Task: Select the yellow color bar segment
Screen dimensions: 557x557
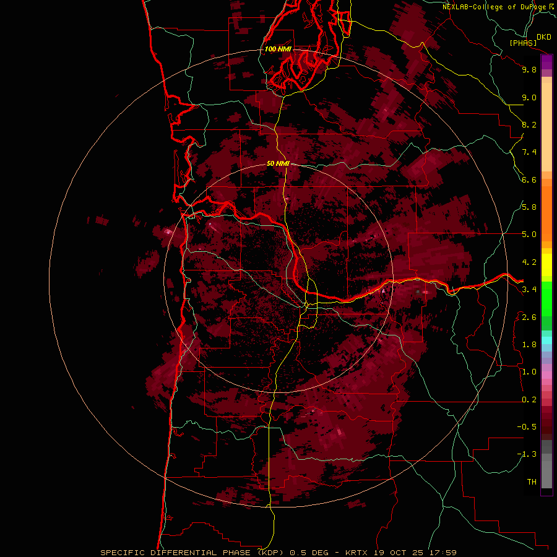Action: click(x=546, y=265)
